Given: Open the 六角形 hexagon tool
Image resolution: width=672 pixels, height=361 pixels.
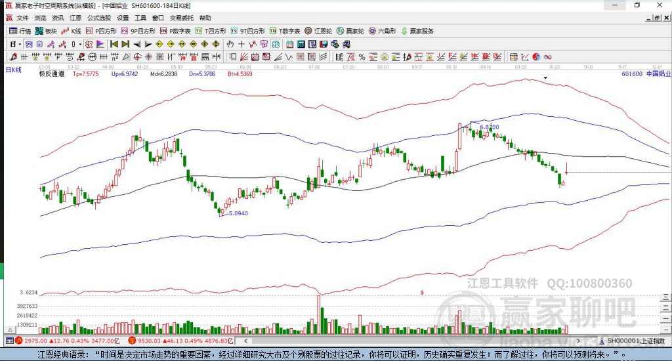Looking at the screenshot, I should 383,31.
